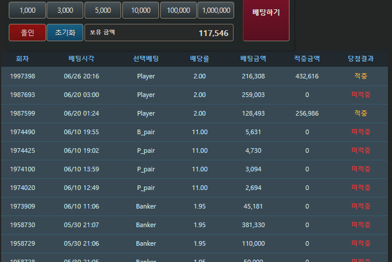Image resolution: width=392 pixels, height=262 pixels.
Task: Click bet time 06/10 19:02
Action: coord(81,150)
